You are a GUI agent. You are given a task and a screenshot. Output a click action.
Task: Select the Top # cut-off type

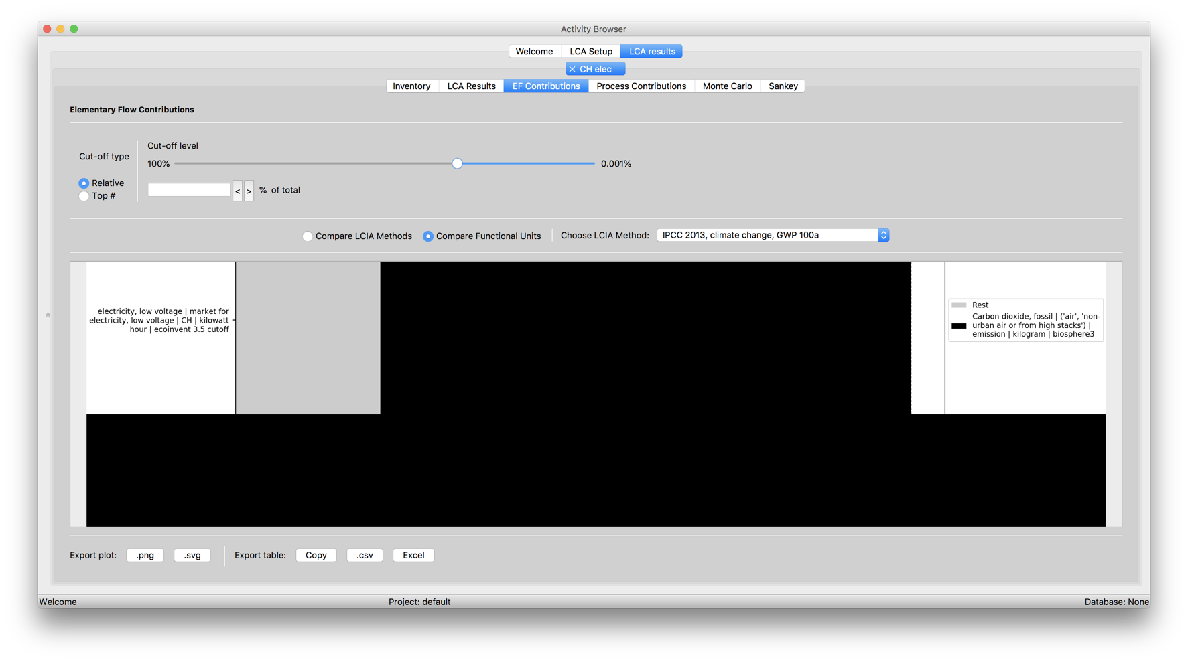[x=84, y=196]
